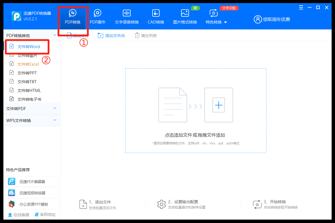
Task: Click the HTML file icon
Action: (12, 90)
